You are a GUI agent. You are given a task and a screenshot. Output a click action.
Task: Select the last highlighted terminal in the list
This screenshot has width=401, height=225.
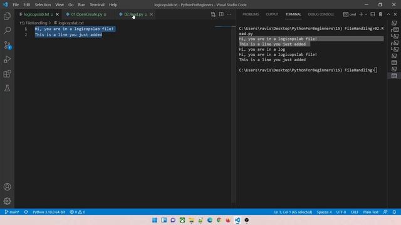pyautogui.click(x=394, y=76)
